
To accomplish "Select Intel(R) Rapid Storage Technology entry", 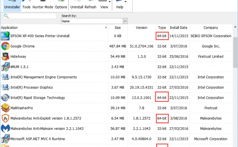I will coord(38,98).
